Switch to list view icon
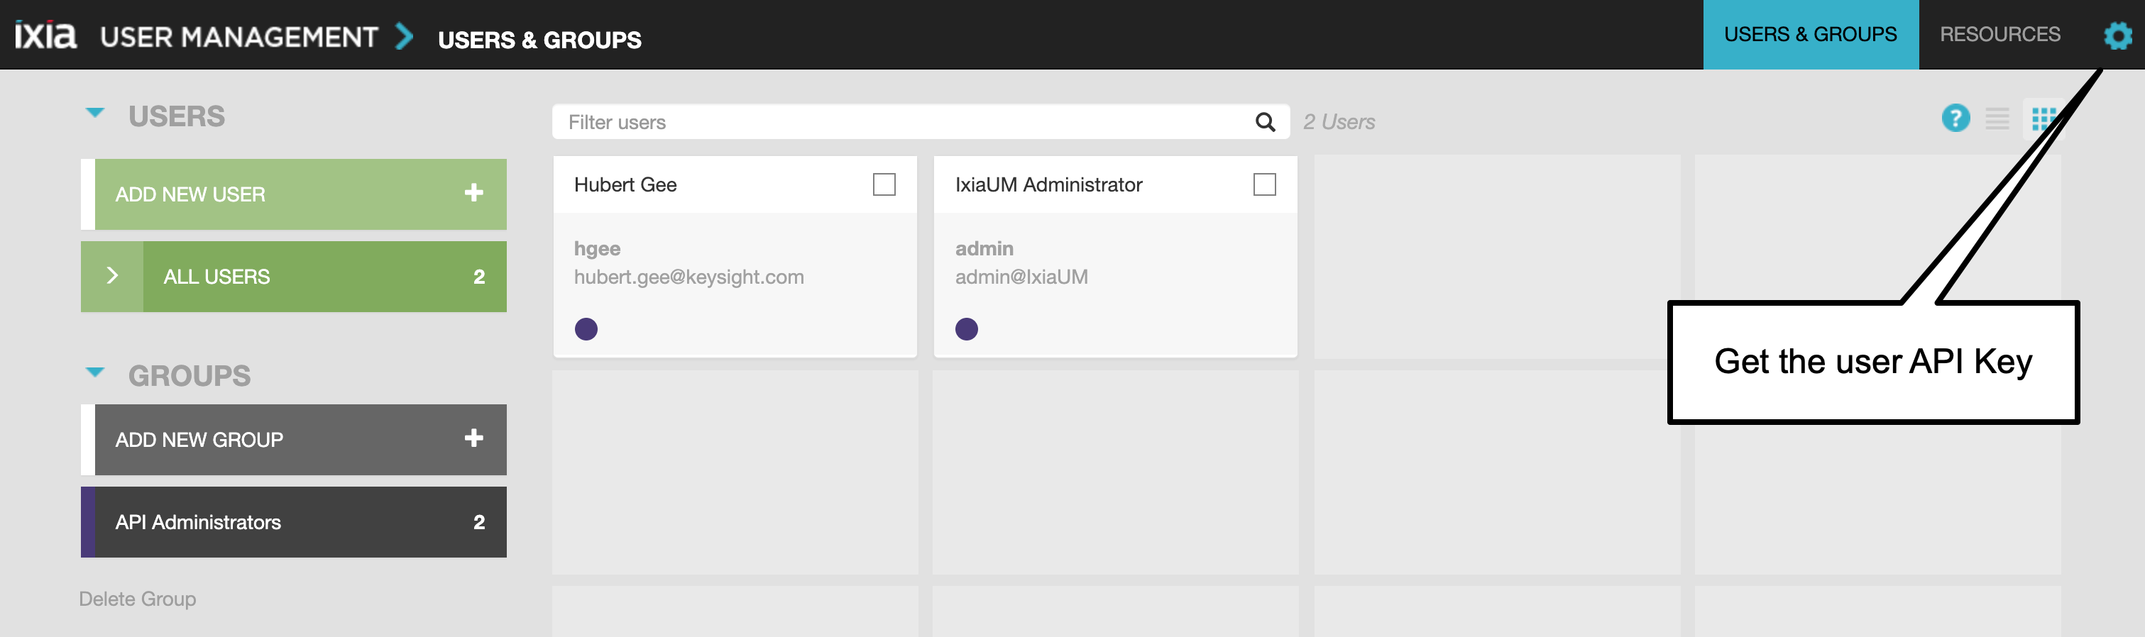The image size is (2145, 637). coord(1997,119)
